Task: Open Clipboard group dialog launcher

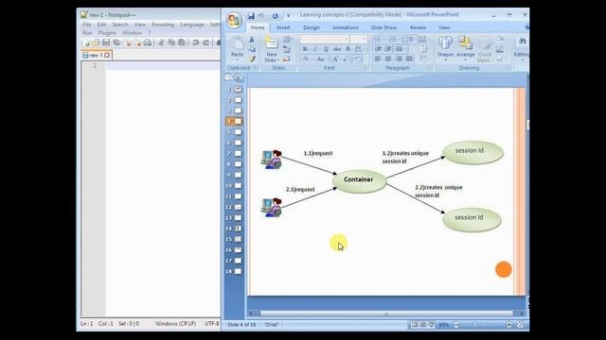Action: [256, 68]
